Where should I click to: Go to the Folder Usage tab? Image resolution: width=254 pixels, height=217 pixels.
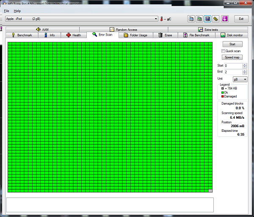135,35
